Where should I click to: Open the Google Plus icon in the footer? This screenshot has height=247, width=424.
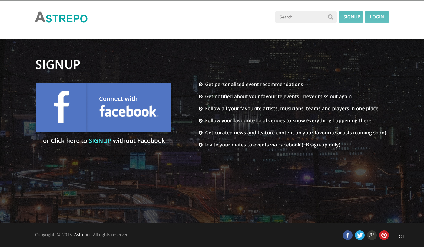point(372,235)
